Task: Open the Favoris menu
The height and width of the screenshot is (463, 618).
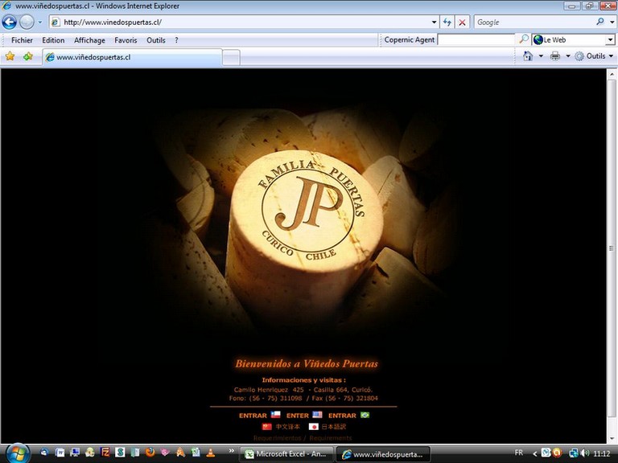Action: point(126,40)
